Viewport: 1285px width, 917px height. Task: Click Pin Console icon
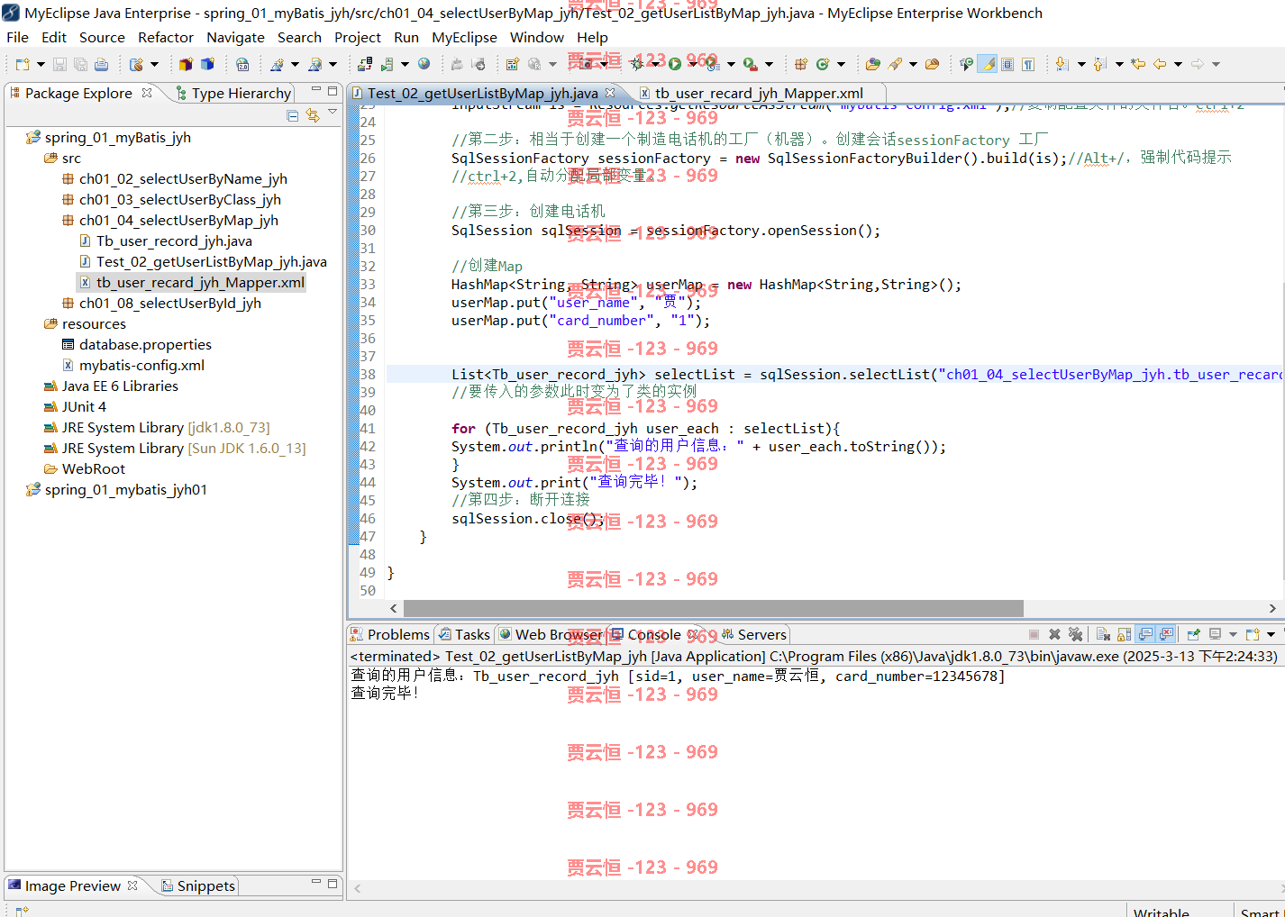1194,634
